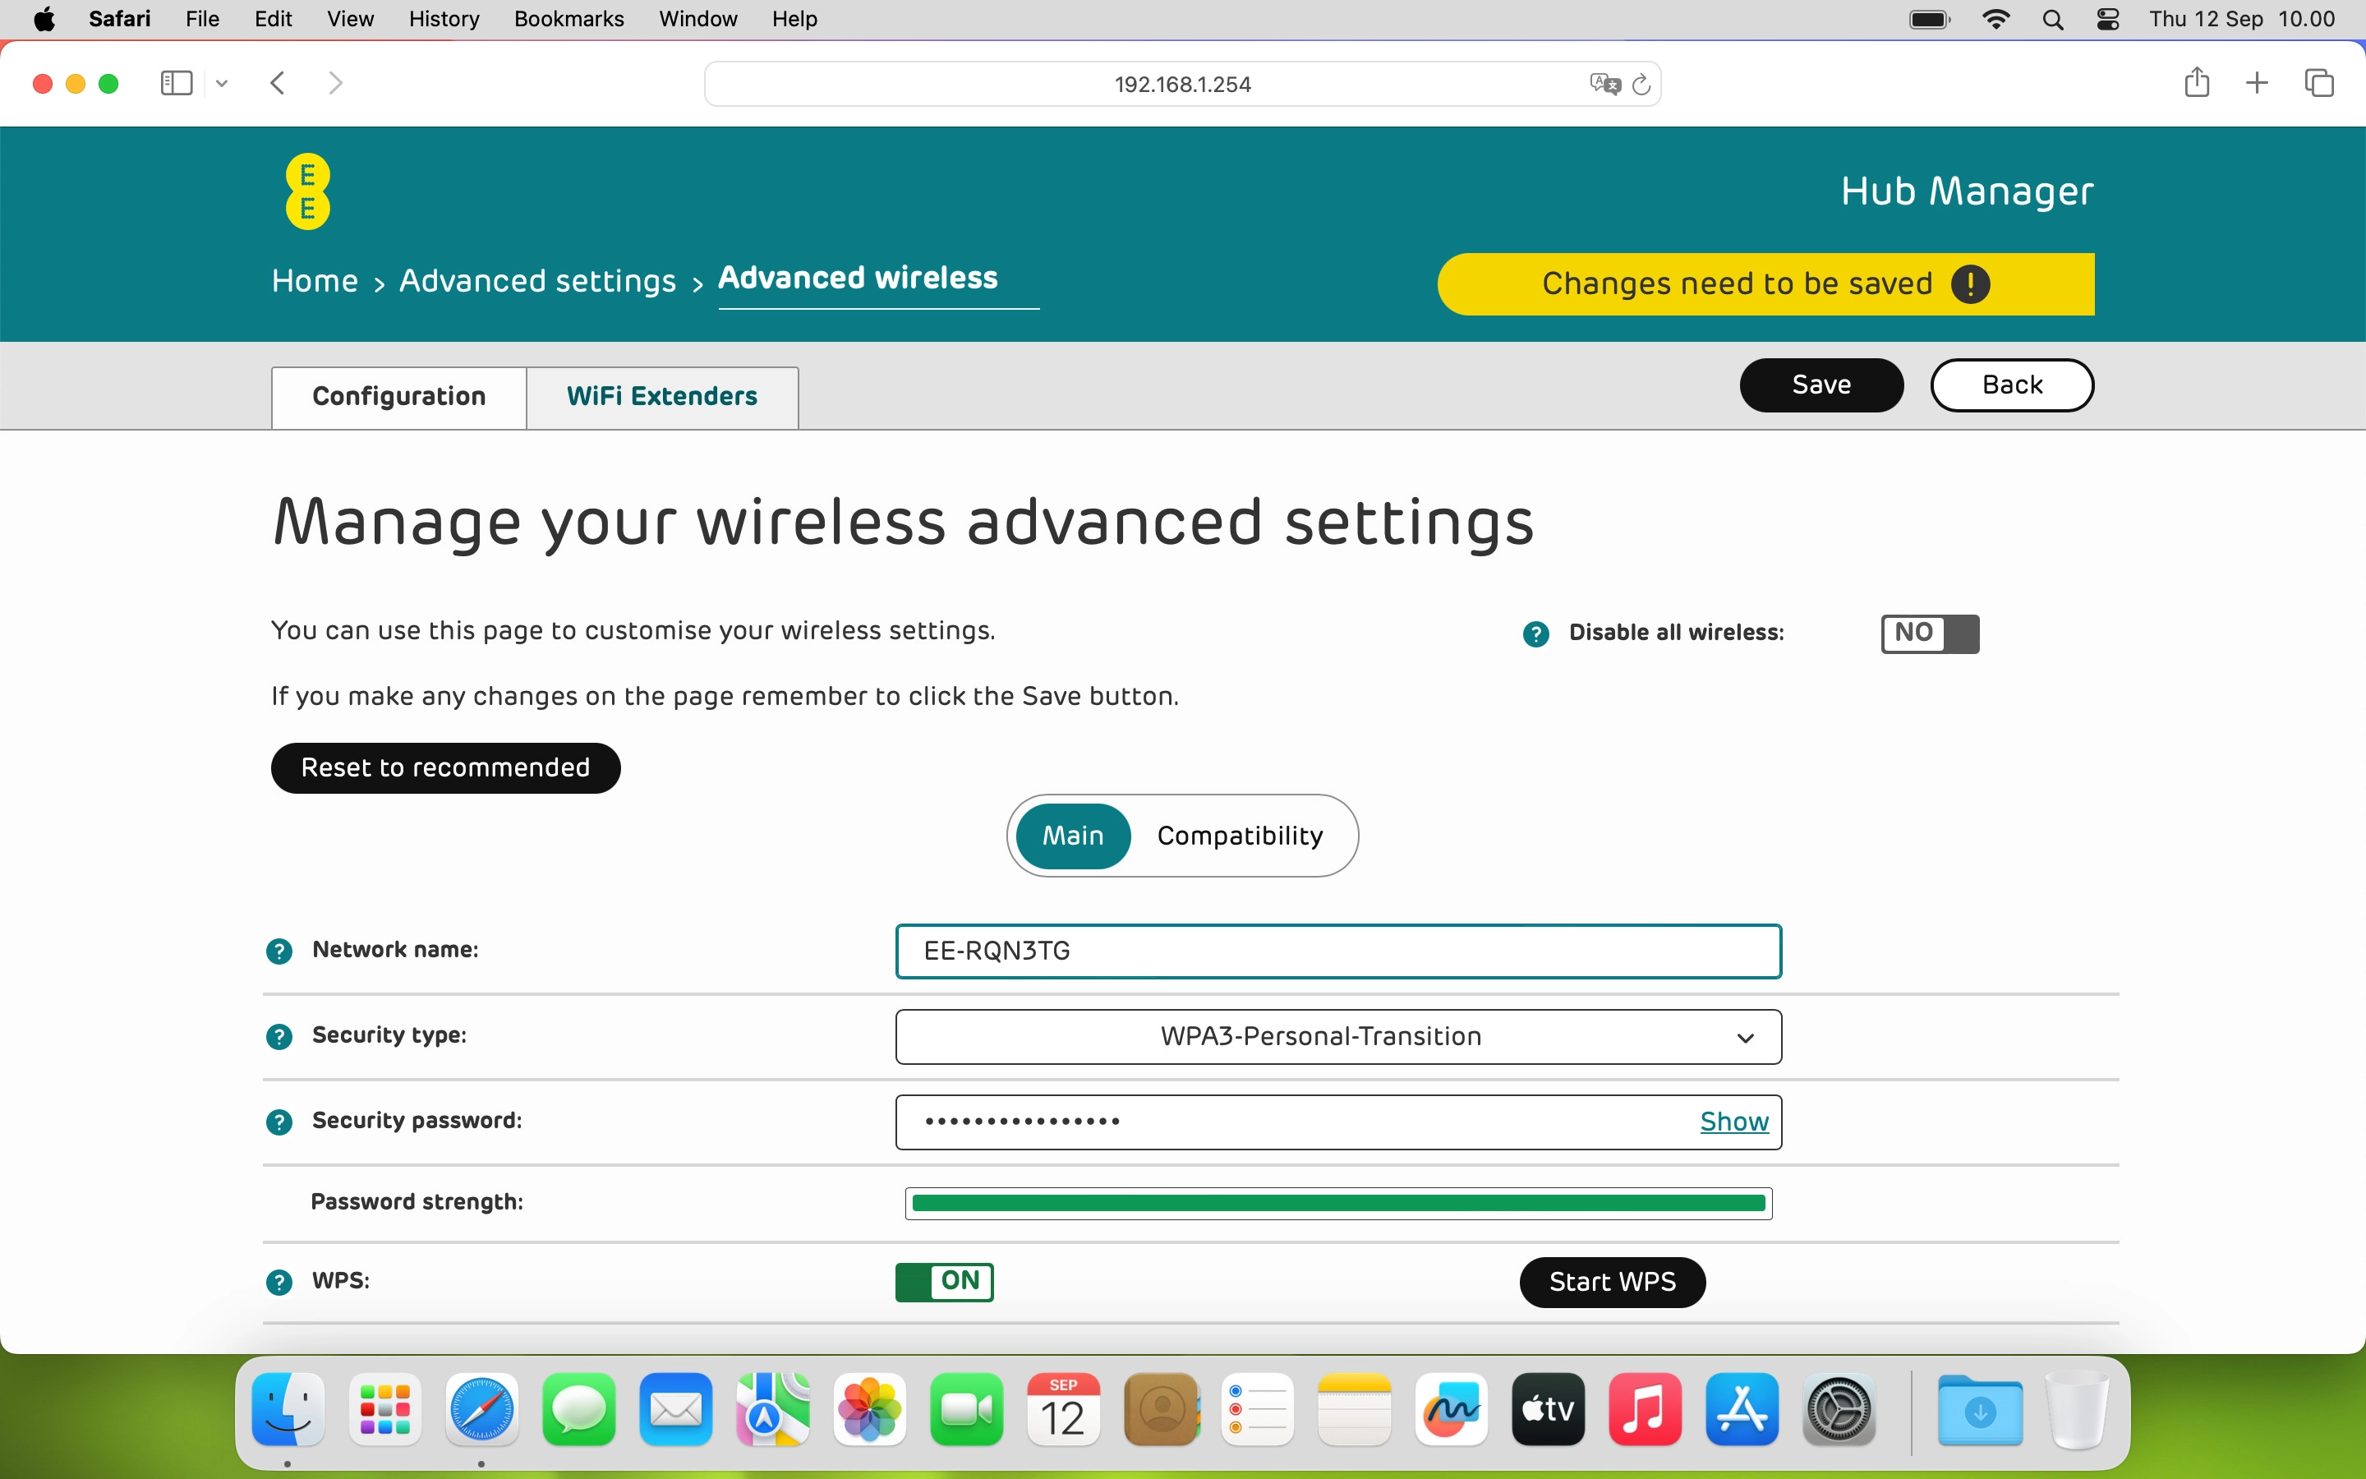
Task: Go to Advanced settings breadcrumb
Action: point(536,282)
